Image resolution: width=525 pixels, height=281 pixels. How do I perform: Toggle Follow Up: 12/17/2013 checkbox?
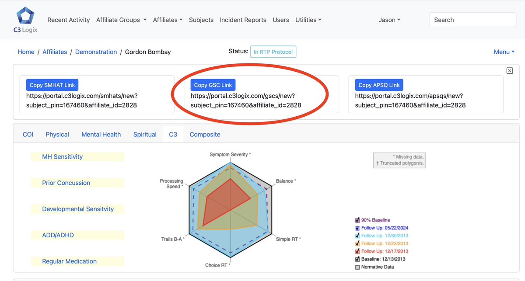coord(357,251)
